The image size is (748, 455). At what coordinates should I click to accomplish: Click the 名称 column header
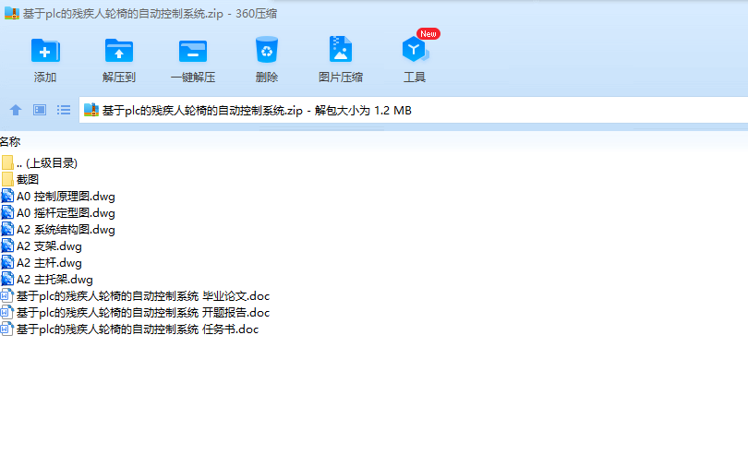(10, 141)
